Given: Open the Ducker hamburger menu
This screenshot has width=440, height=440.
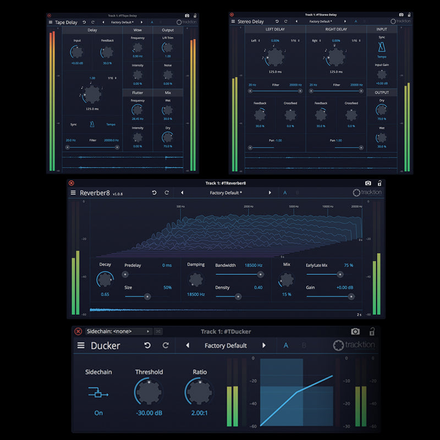Looking at the screenshot, I should tap(81, 345).
